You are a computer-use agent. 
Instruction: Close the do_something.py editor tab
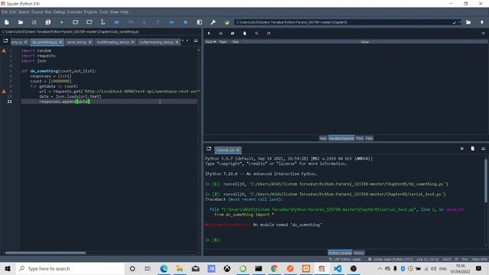[60, 42]
